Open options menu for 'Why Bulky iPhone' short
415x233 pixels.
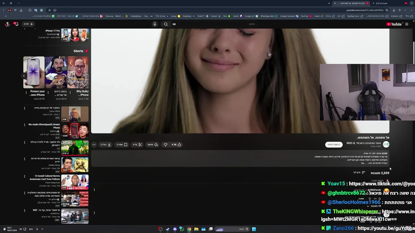(70, 93)
